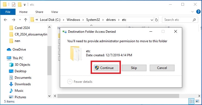Cancel the access denied dialog
This screenshot has width=202, height=105.
click(x=162, y=68)
